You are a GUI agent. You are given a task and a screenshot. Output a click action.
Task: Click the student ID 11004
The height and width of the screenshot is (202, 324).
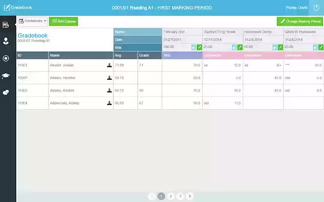(x=22, y=103)
